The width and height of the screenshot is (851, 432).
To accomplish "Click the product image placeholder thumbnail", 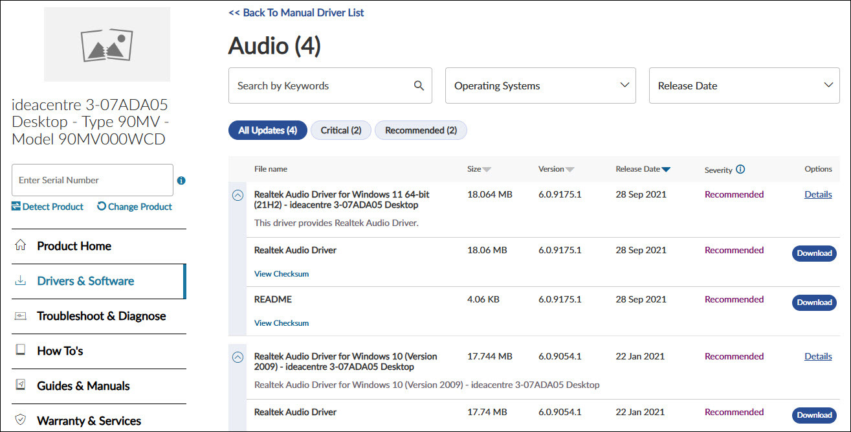I will pos(107,44).
